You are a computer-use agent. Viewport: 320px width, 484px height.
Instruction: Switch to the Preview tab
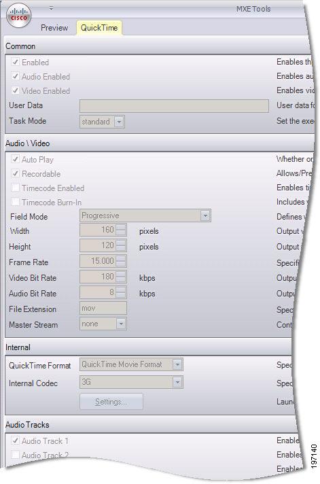(54, 28)
